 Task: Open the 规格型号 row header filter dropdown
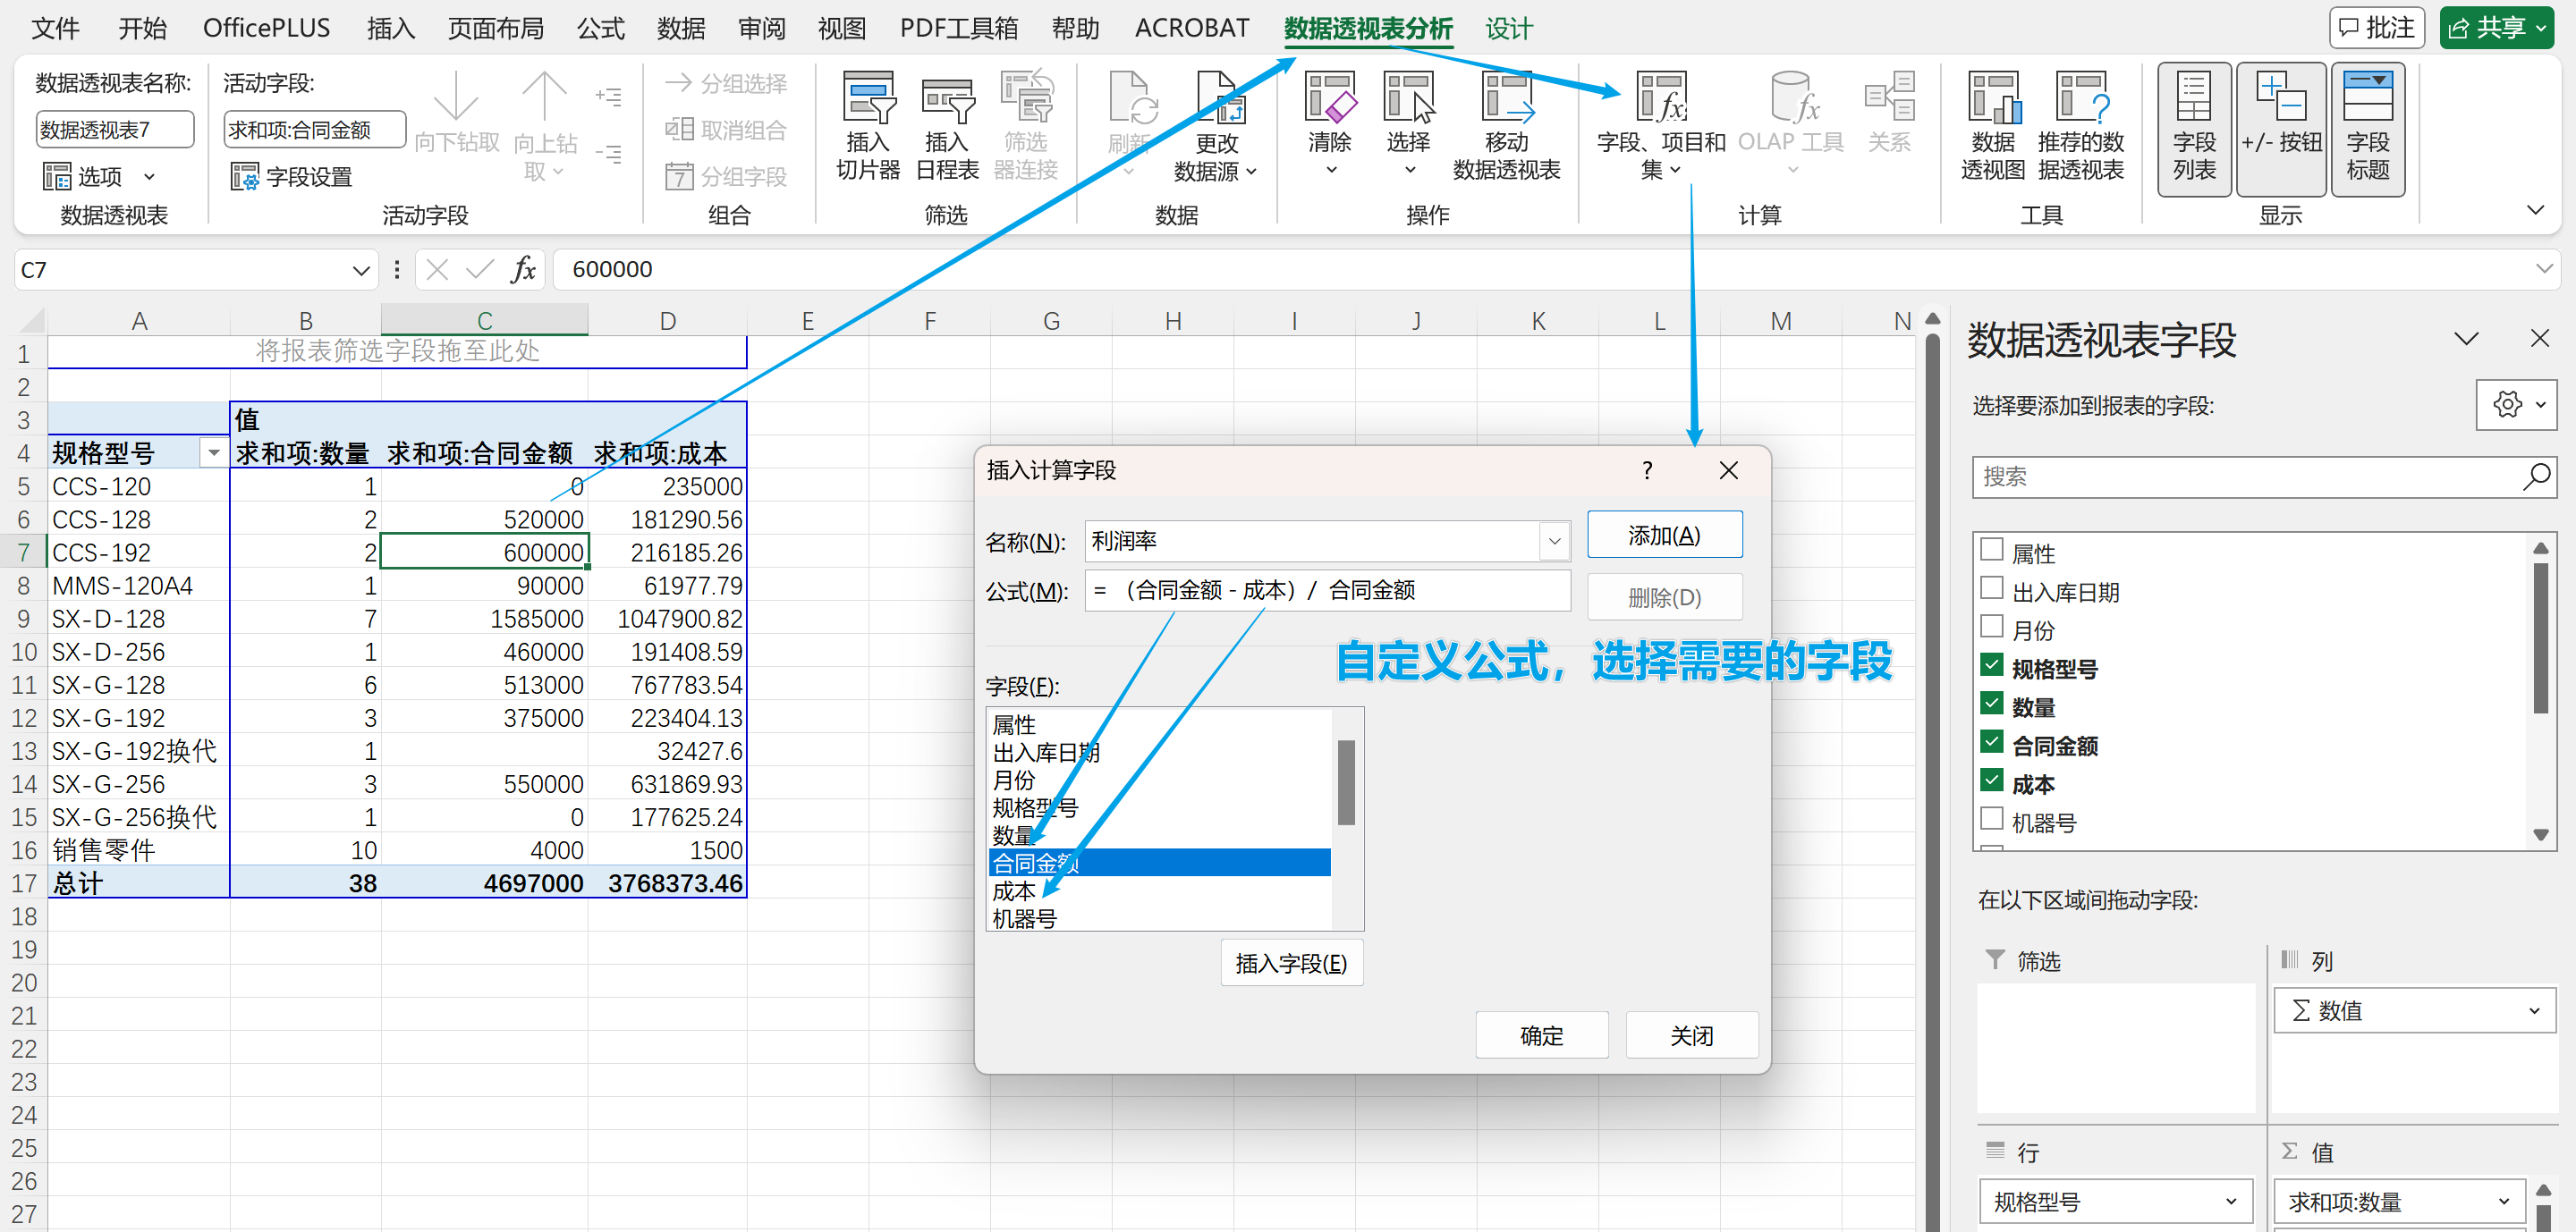click(213, 453)
